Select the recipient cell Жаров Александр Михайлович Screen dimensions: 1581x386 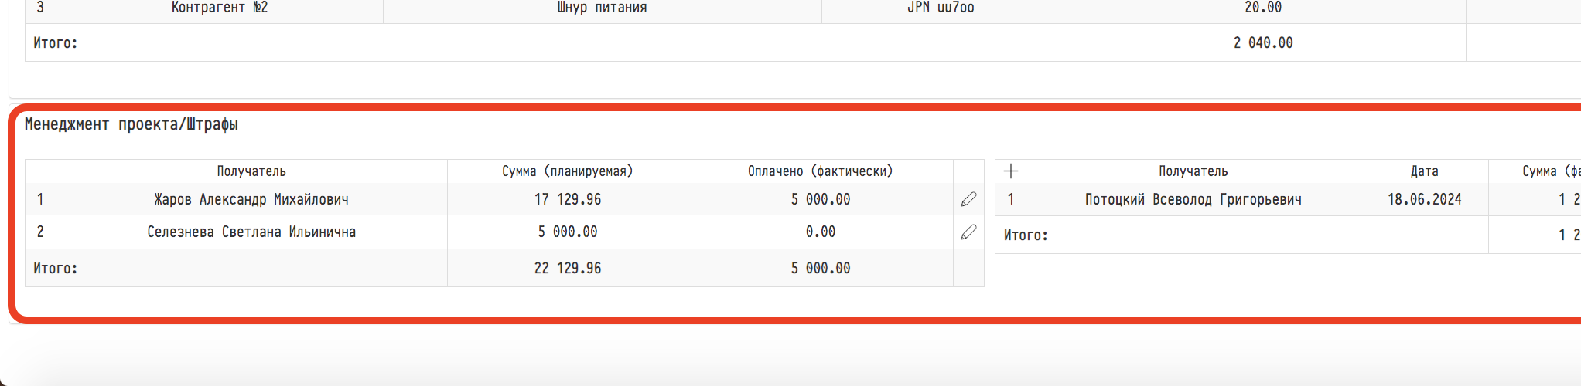click(x=251, y=199)
